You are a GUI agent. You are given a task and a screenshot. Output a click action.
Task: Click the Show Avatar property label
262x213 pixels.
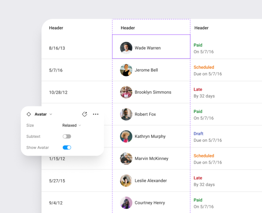click(38, 147)
